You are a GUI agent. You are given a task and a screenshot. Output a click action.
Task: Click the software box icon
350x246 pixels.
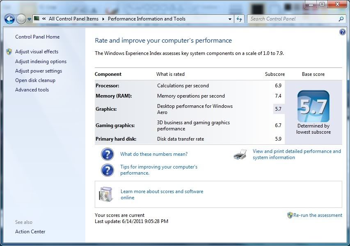pyautogui.click(x=105, y=194)
